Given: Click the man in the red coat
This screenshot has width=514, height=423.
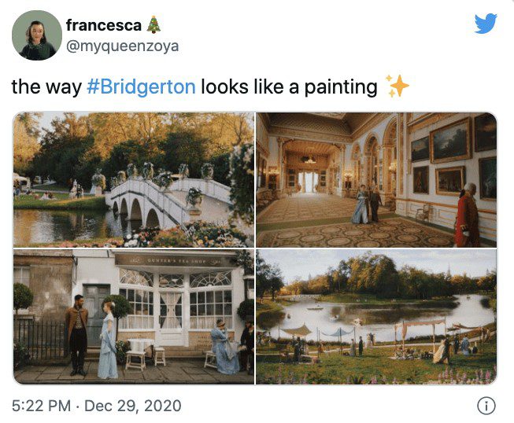Looking at the screenshot, I should click(468, 215).
